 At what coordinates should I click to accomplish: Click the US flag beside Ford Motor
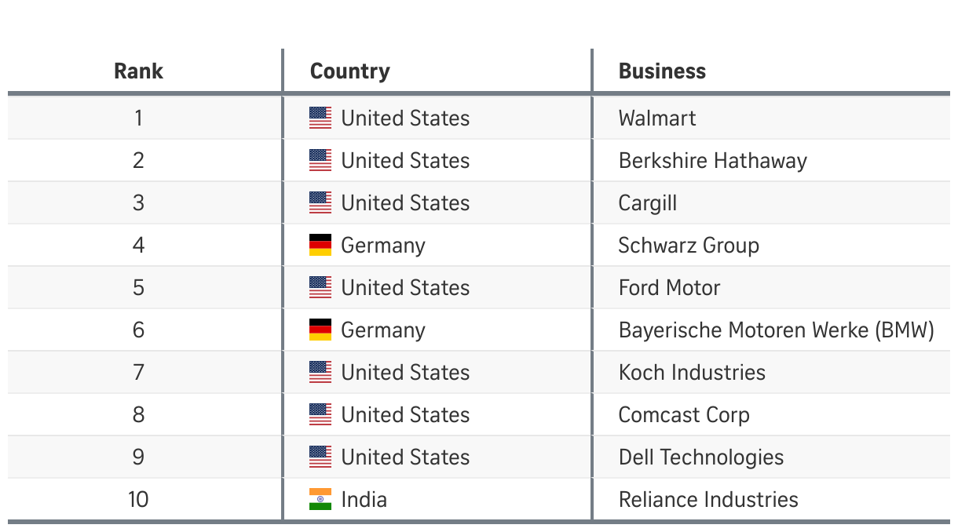pyautogui.click(x=320, y=288)
